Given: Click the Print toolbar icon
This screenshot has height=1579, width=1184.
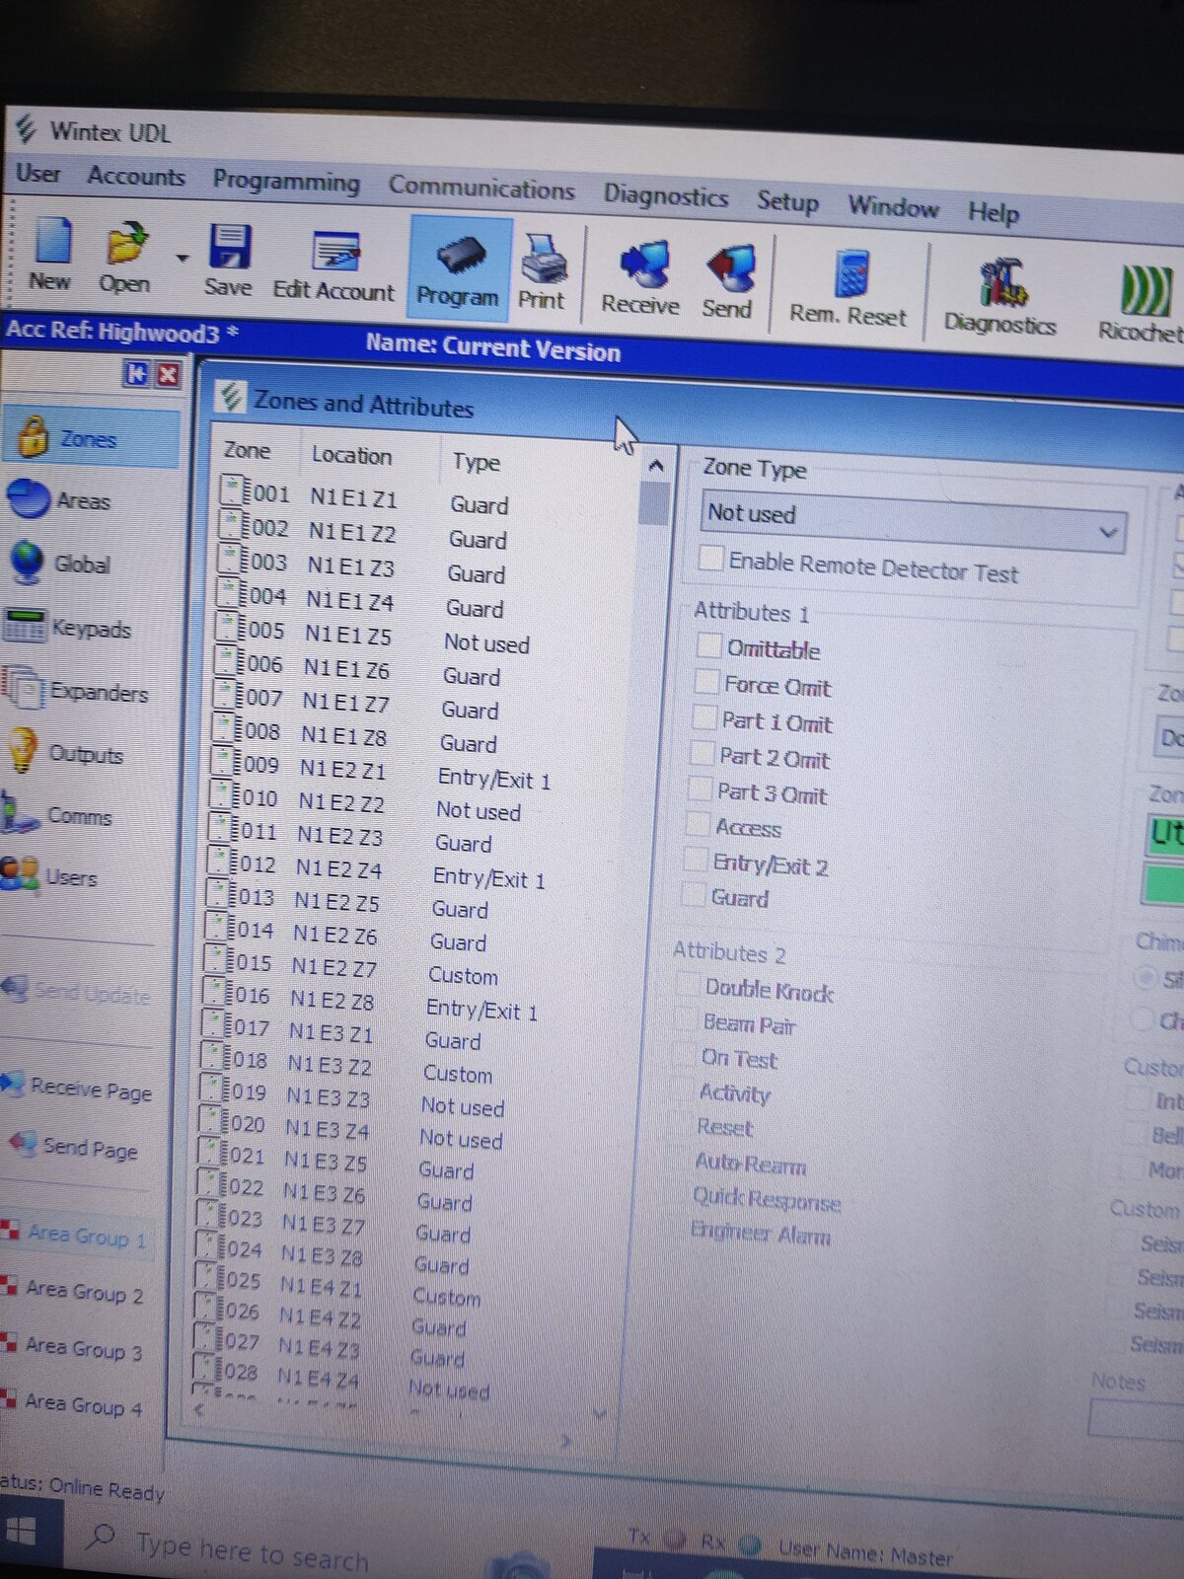Looking at the screenshot, I should click(543, 262).
